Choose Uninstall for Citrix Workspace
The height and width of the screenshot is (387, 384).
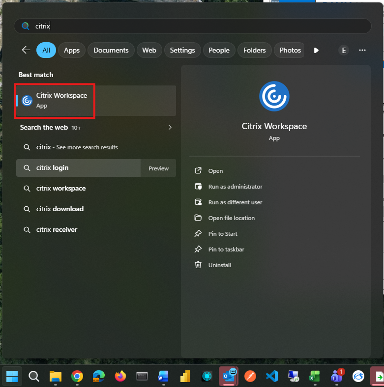pyautogui.click(x=213, y=265)
